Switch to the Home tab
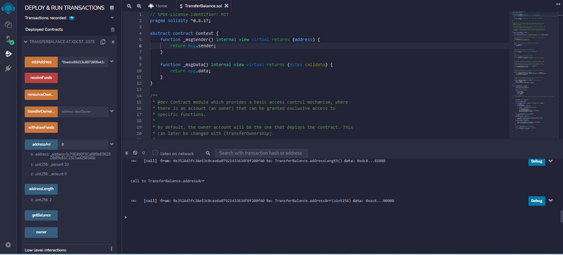563x255 pixels. [x=157, y=6]
